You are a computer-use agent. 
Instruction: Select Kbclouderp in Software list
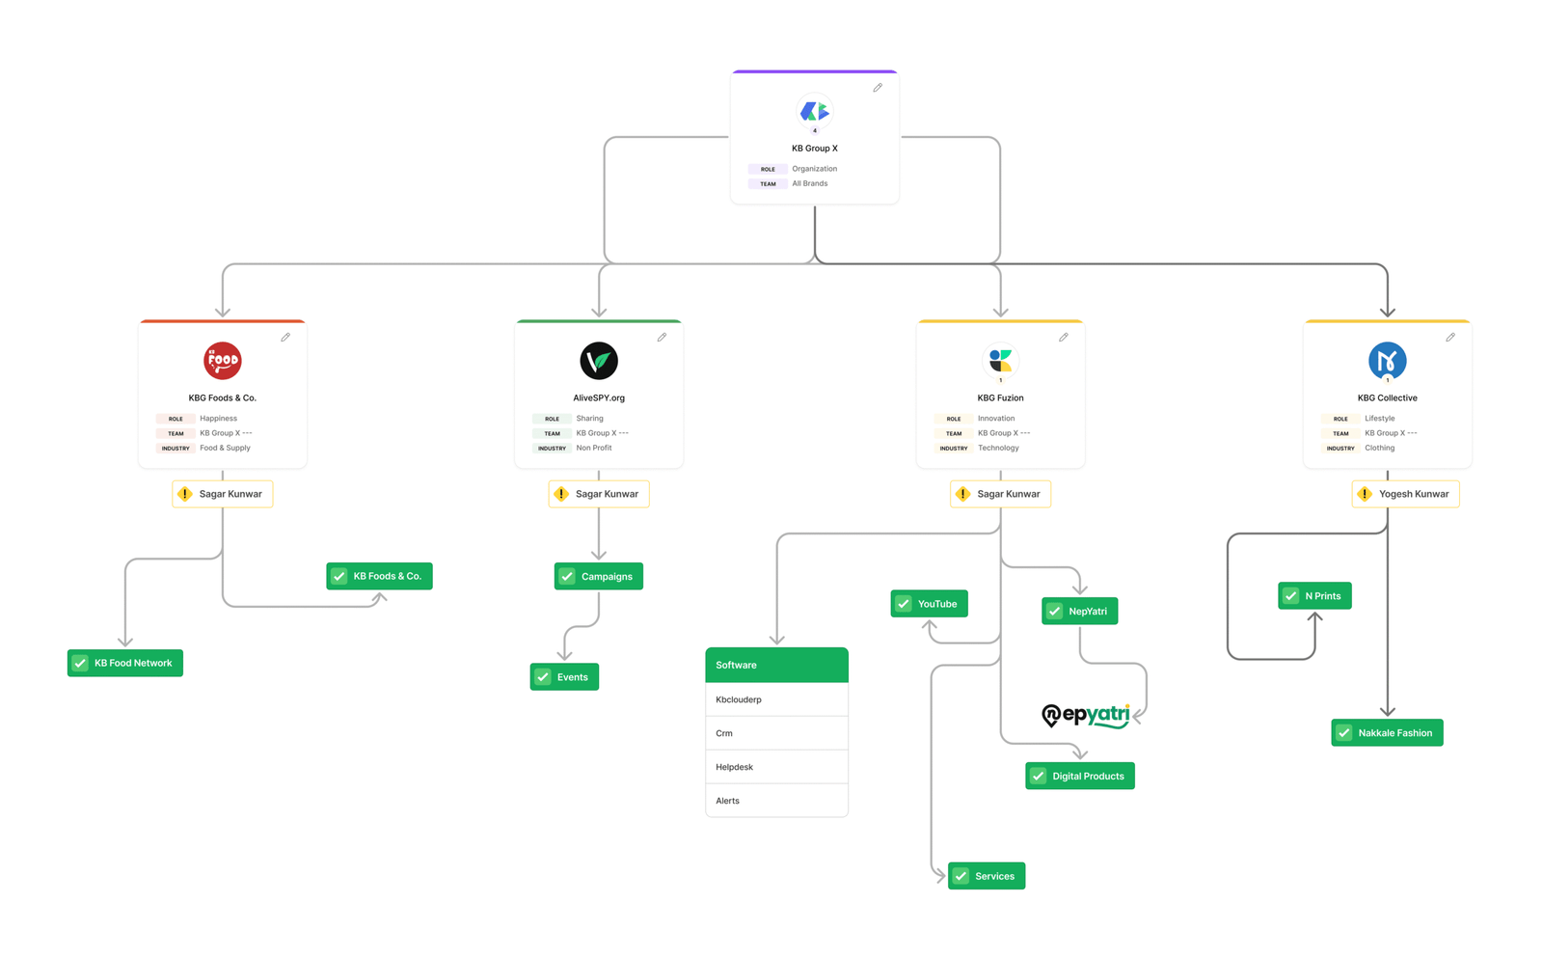coord(776,699)
